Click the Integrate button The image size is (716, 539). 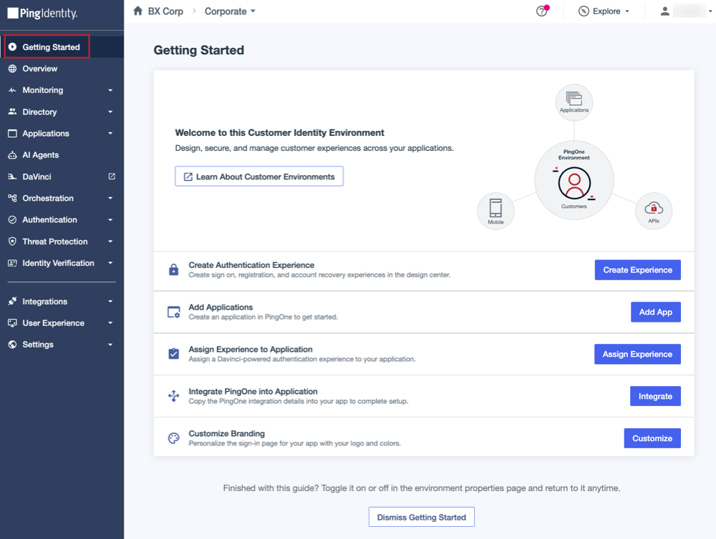tap(655, 396)
